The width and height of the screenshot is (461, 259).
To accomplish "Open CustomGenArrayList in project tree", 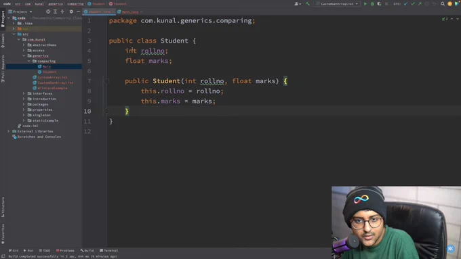I will [x=53, y=83].
